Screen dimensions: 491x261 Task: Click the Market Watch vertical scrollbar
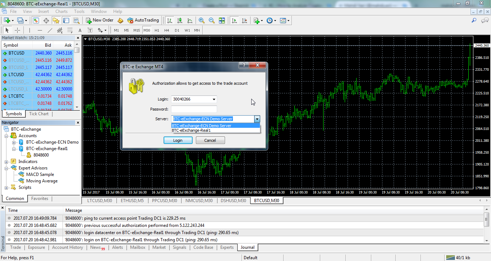pyautogui.click(x=77, y=75)
